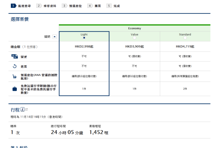Click the 選擇票價 section heading

tap(19, 19)
